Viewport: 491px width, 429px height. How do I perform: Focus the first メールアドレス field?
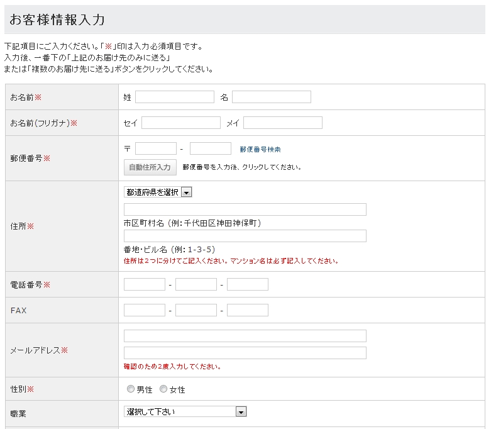click(245, 336)
